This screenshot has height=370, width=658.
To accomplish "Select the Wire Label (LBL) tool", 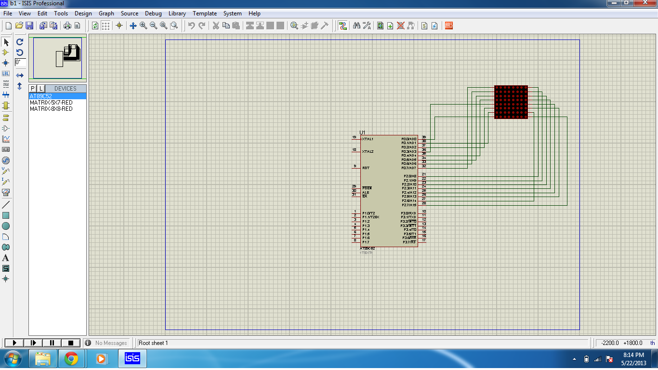I will (x=6, y=74).
